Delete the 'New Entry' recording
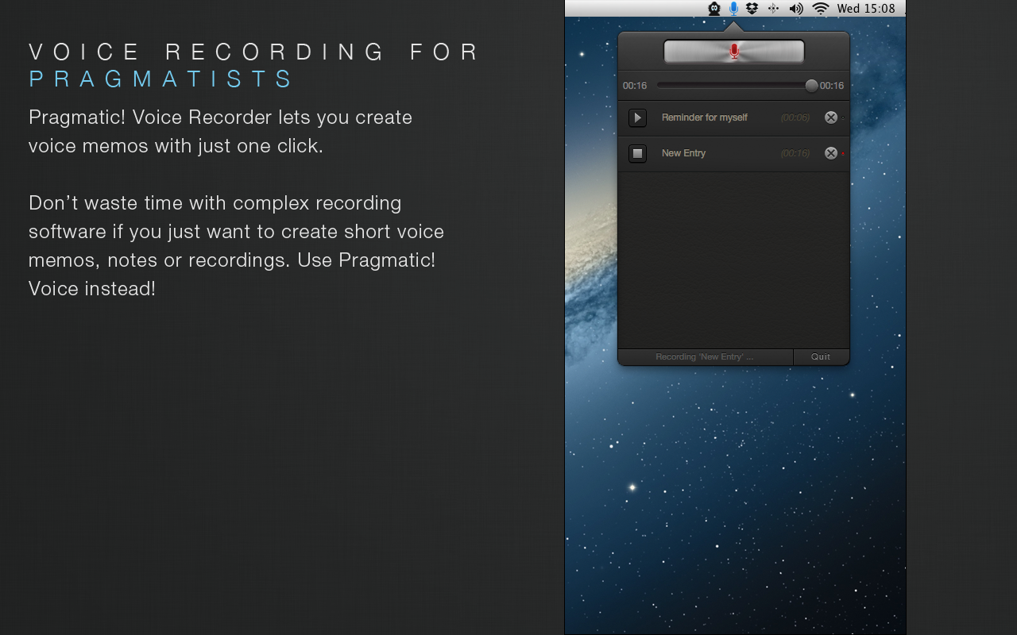 831,153
